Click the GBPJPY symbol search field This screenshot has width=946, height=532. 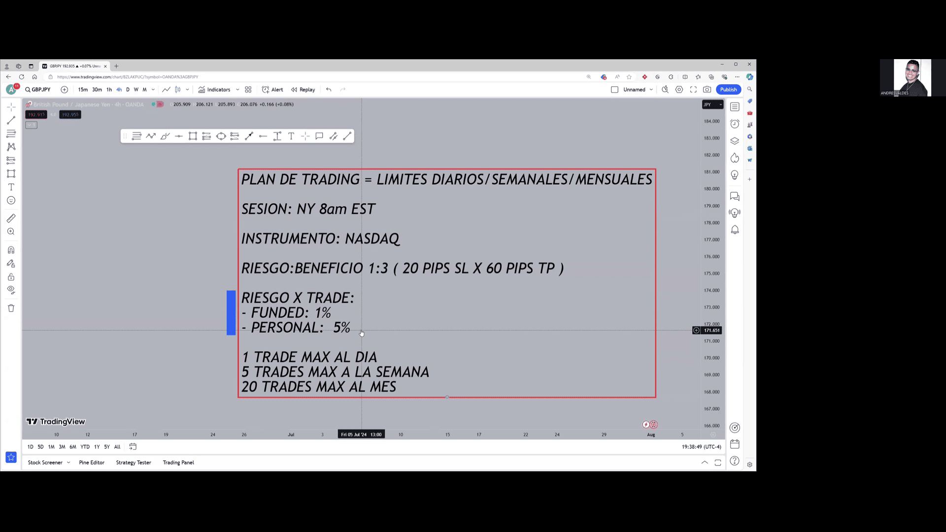(38, 90)
